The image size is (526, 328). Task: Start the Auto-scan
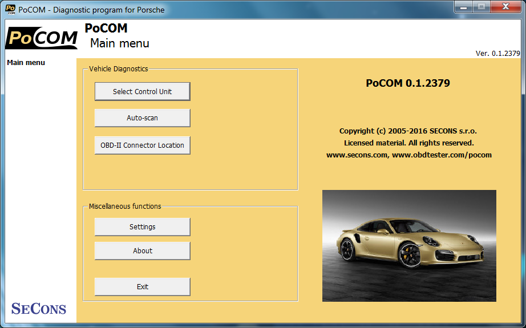(x=142, y=118)
